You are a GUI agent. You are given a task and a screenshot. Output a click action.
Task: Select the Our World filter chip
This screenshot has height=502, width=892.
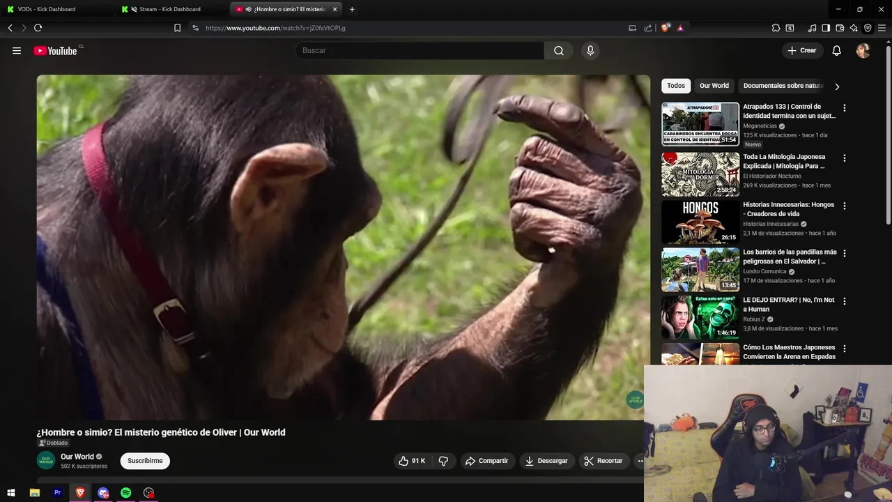[714, 86]
